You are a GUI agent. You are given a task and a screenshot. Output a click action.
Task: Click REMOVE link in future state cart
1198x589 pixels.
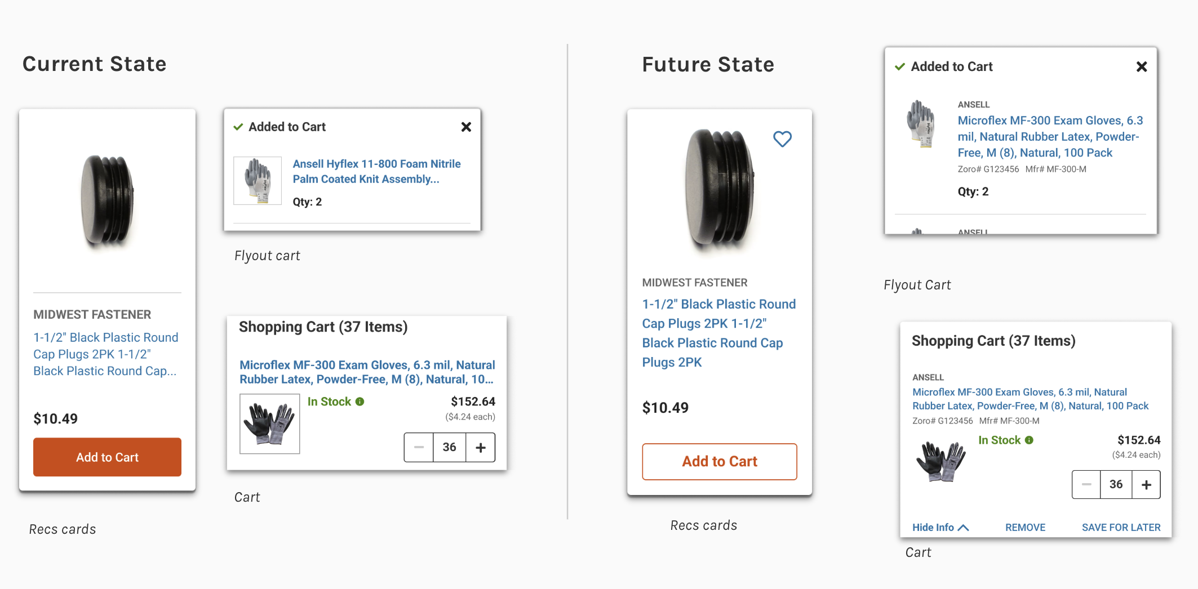coord(1025,528)
